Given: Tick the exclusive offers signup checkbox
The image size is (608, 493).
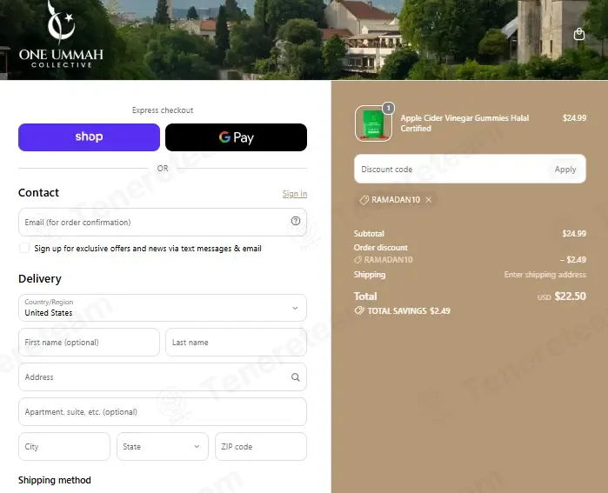Looking at the screenshot, I should pos(24,248).
